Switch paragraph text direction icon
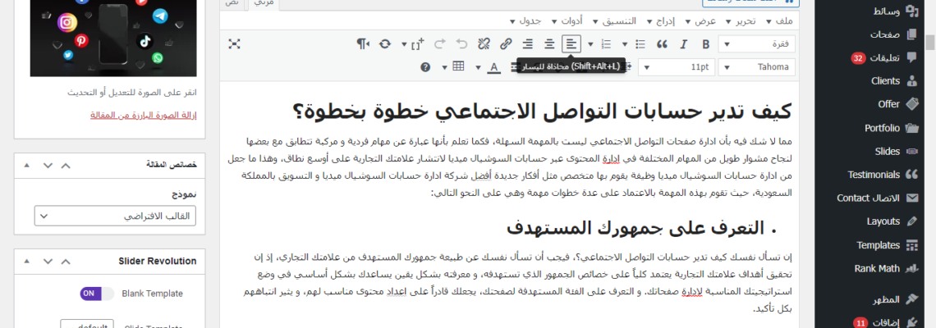The image size is (936, 328). click(364, 43)
